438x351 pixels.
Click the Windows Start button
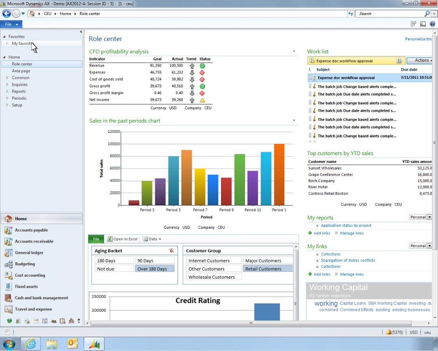(x=9, y=344)
